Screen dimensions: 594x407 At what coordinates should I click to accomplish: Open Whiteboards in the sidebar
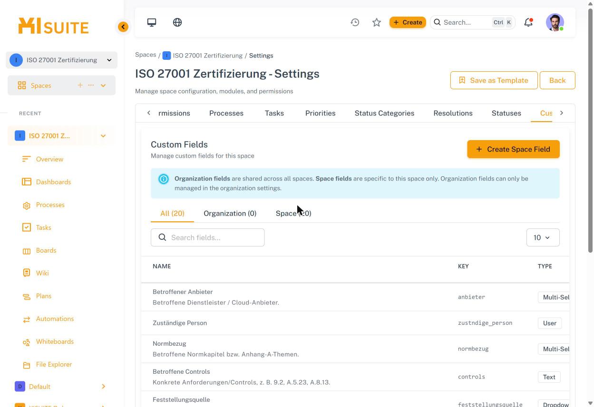[55, 341]
